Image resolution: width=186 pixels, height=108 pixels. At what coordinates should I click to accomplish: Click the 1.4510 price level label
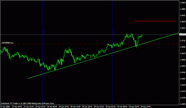182,72
